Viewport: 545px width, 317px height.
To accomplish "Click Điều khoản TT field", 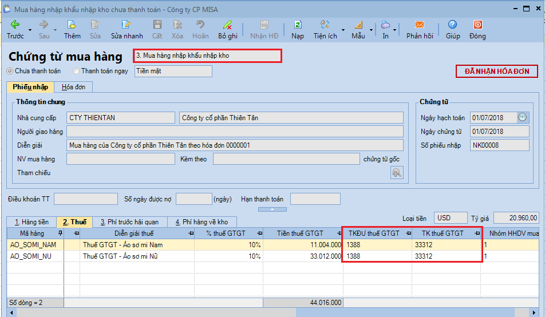I will pyautogui.click(x=86, y=199).
